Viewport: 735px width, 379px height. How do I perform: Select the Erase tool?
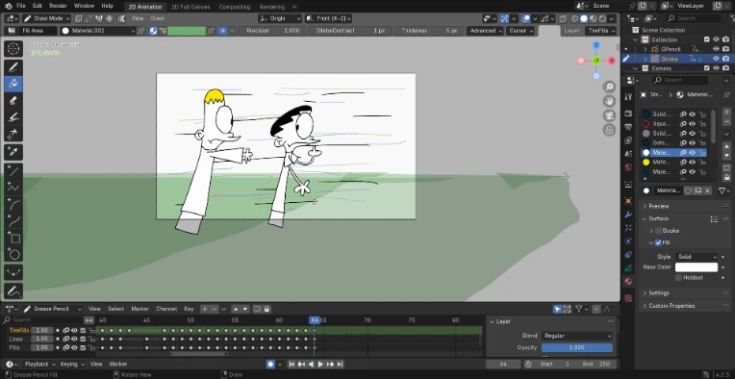(13, 100)
